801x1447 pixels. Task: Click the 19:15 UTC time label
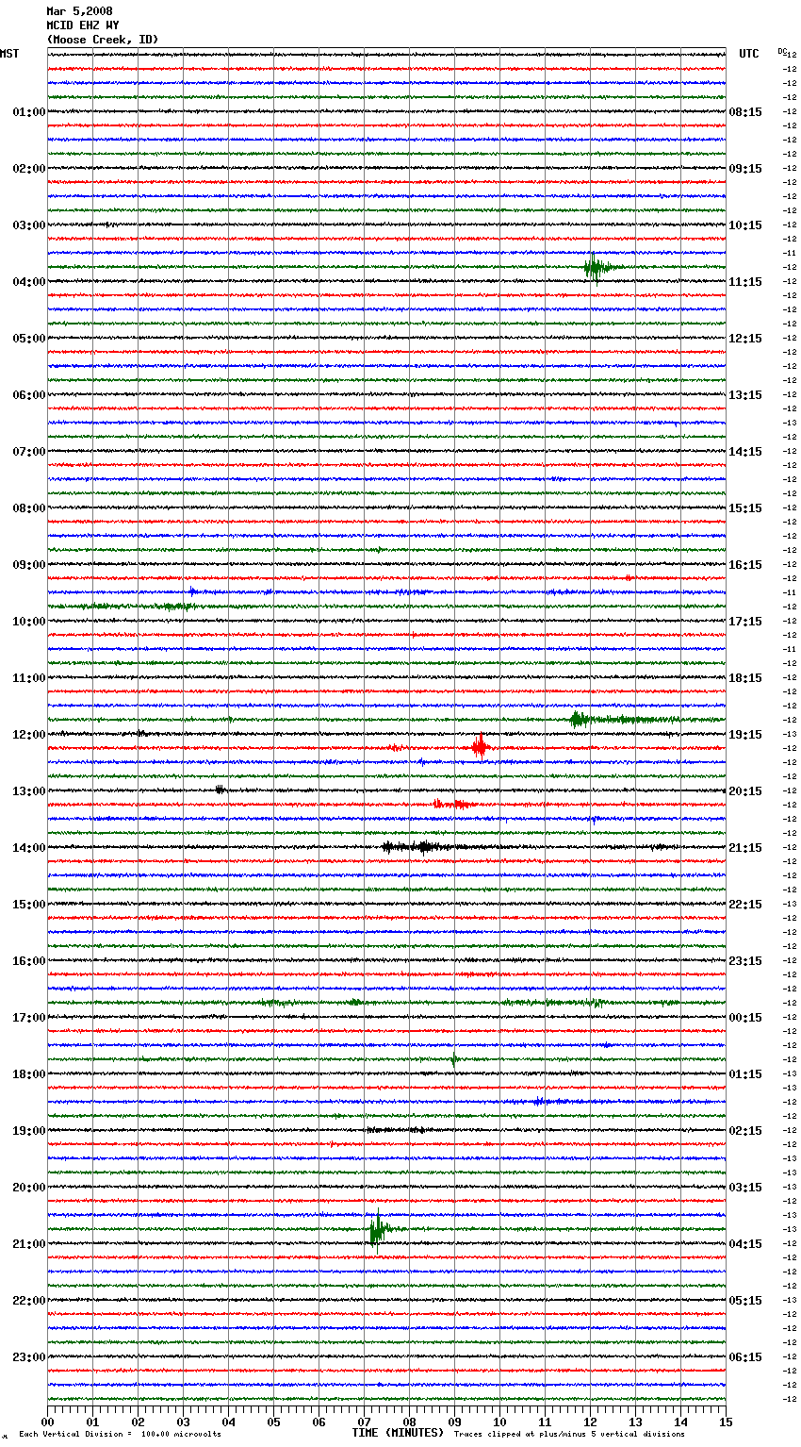(x=745, y=735)
